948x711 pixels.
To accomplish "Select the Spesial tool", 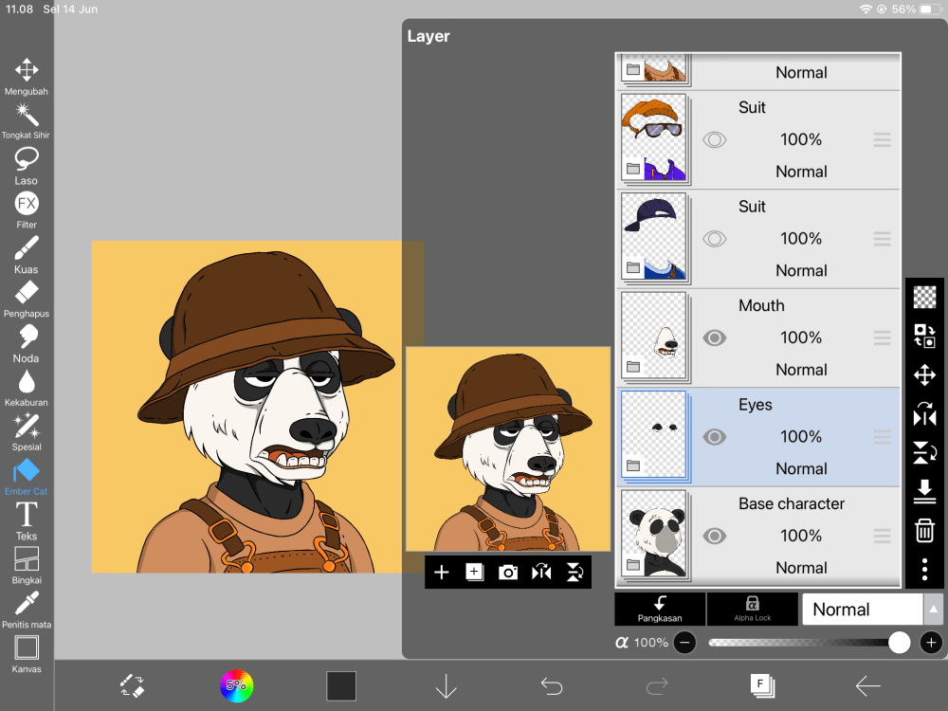I will [26, 432].
